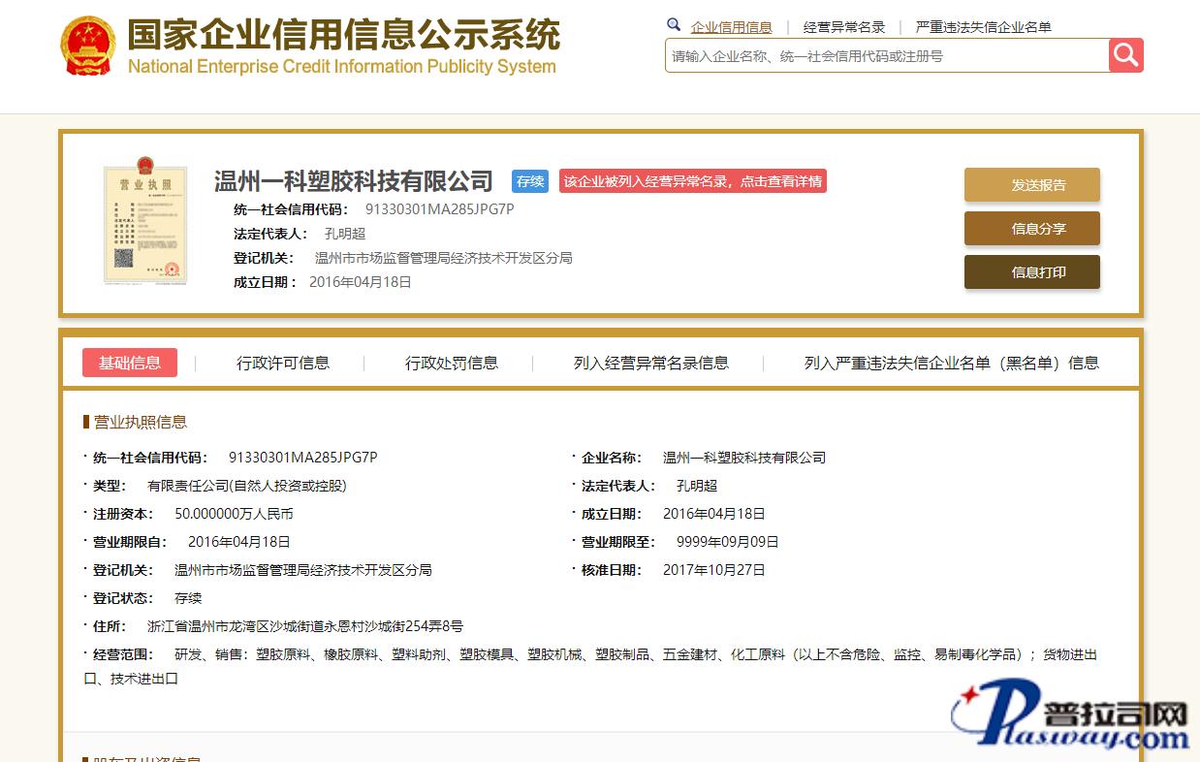Select the 严重违法失信企业名单 search category
Viewport: 1200px width, 762px height.
(983, 27)
